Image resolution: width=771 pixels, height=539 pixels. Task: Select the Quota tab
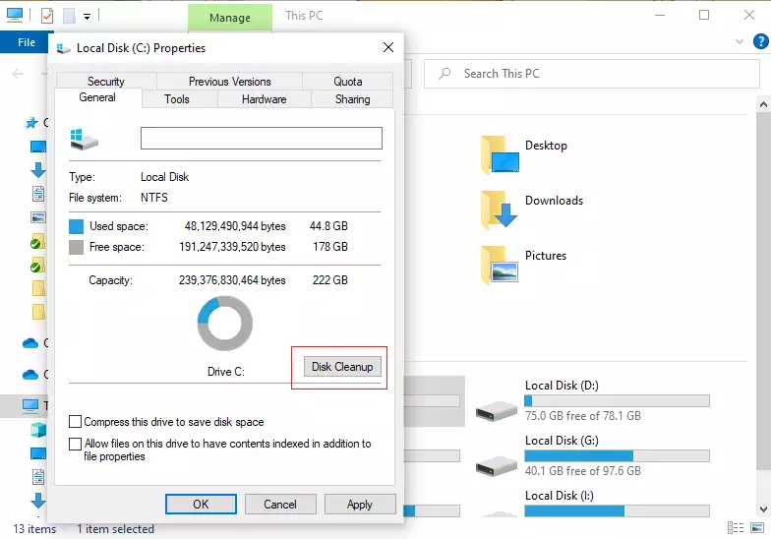tap(348, 81)
